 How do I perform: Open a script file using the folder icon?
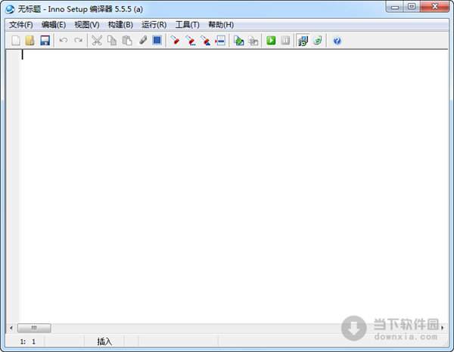[x=30, y=41]
